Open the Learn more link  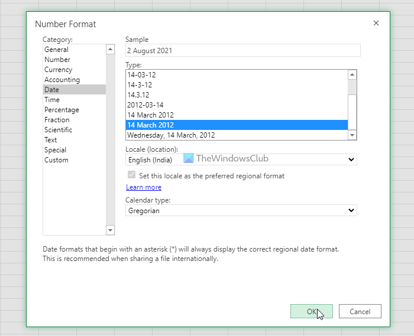(x=144, y=187)
